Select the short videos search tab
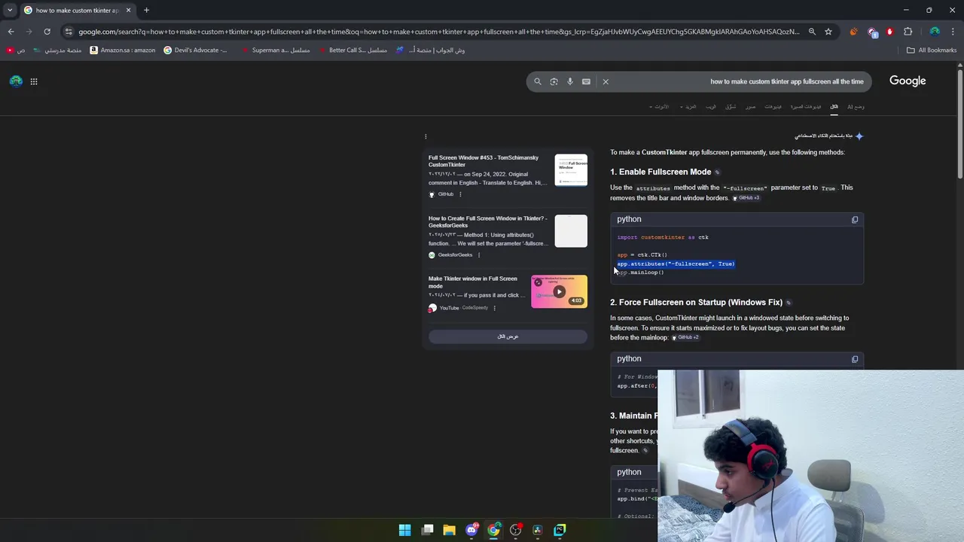Image resolution: width=964 pixels, height=542 pixels. 806,107
